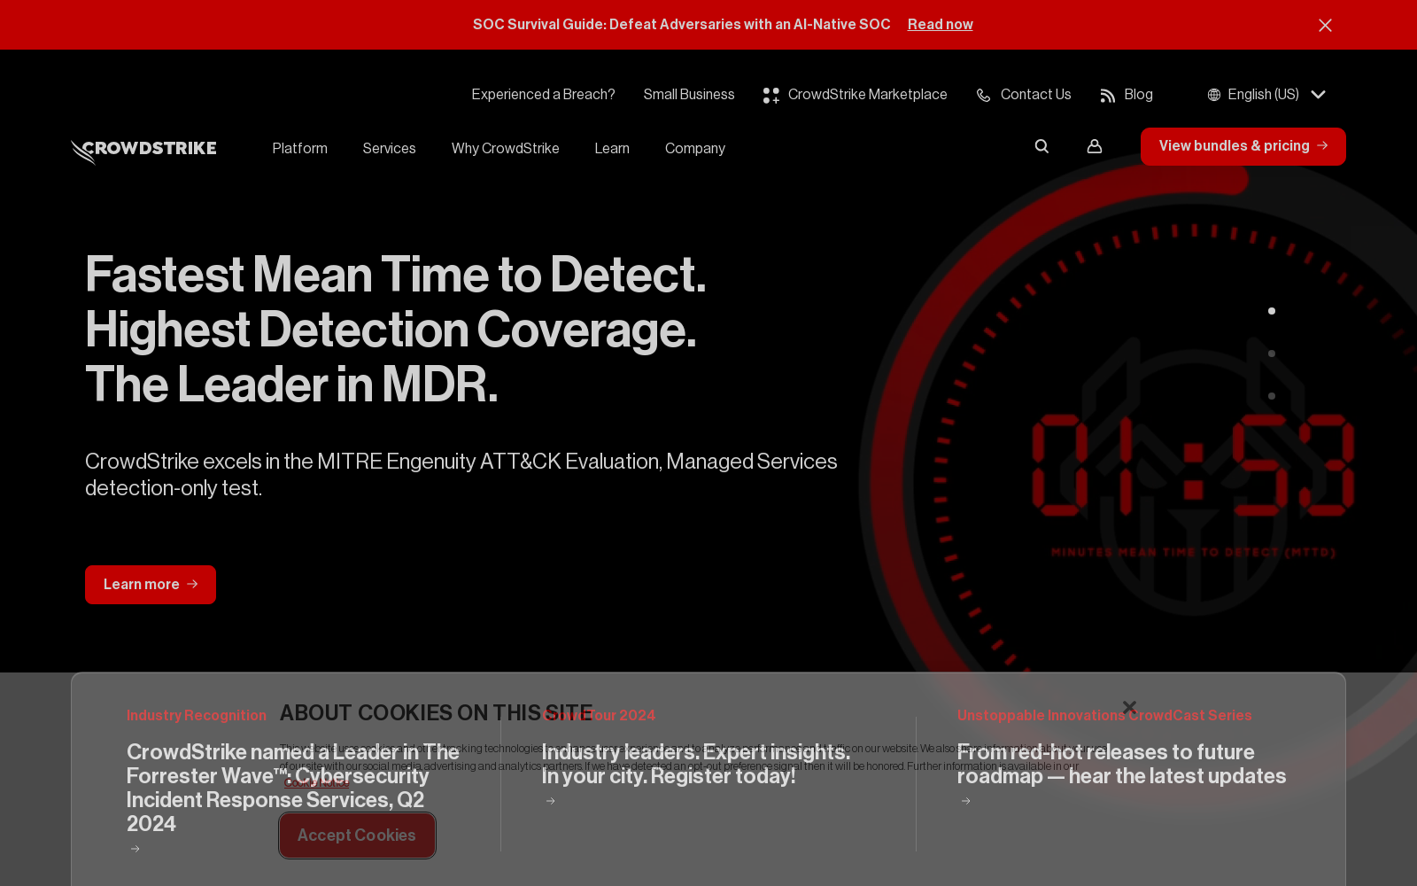Go to the Small Business page
The width and height of the screenshot is (1417, 886).
[689, 95]
